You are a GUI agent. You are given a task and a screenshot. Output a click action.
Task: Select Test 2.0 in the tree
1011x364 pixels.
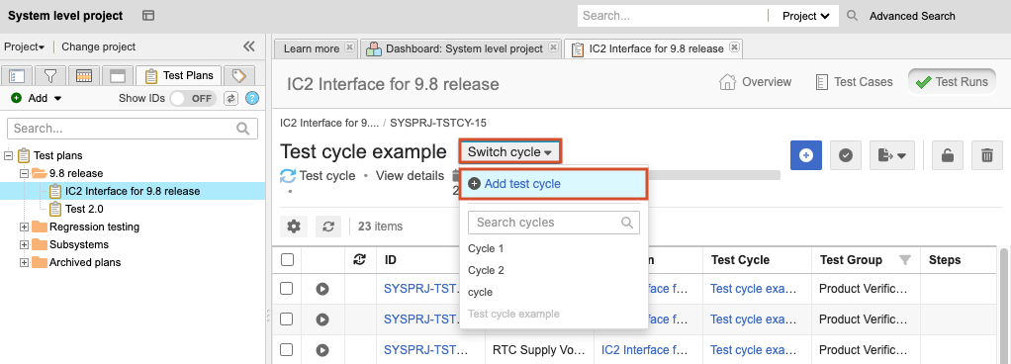click(x=84, y=209)
